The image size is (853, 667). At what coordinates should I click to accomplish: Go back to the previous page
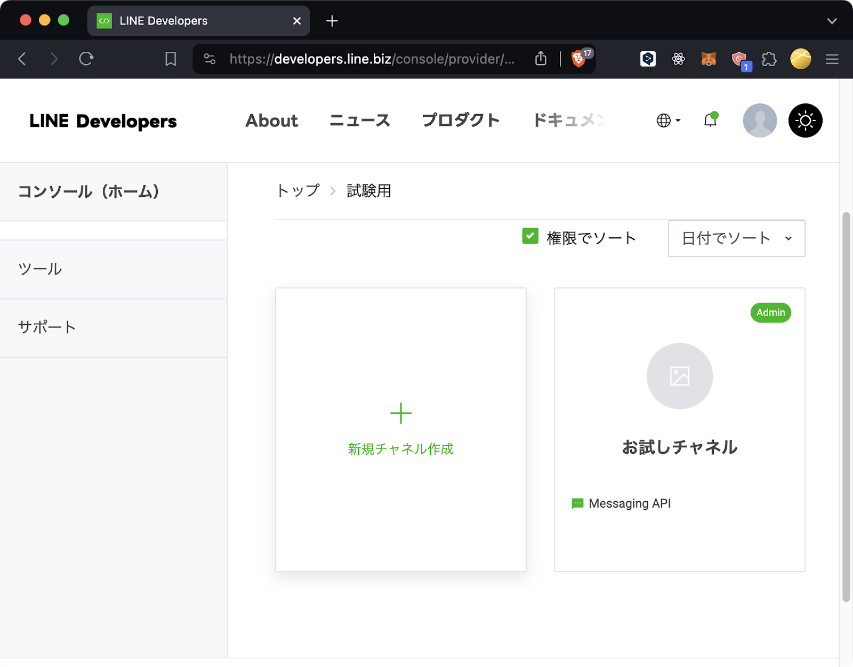(x=22, y=59)
